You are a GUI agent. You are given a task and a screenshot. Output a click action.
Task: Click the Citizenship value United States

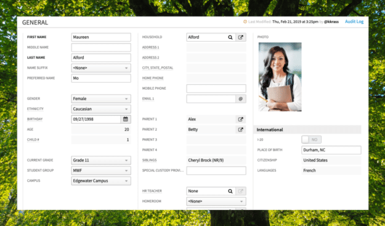(x=315, y=160)
